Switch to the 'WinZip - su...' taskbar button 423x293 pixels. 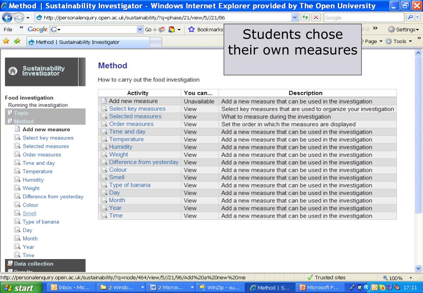point(220,288)
